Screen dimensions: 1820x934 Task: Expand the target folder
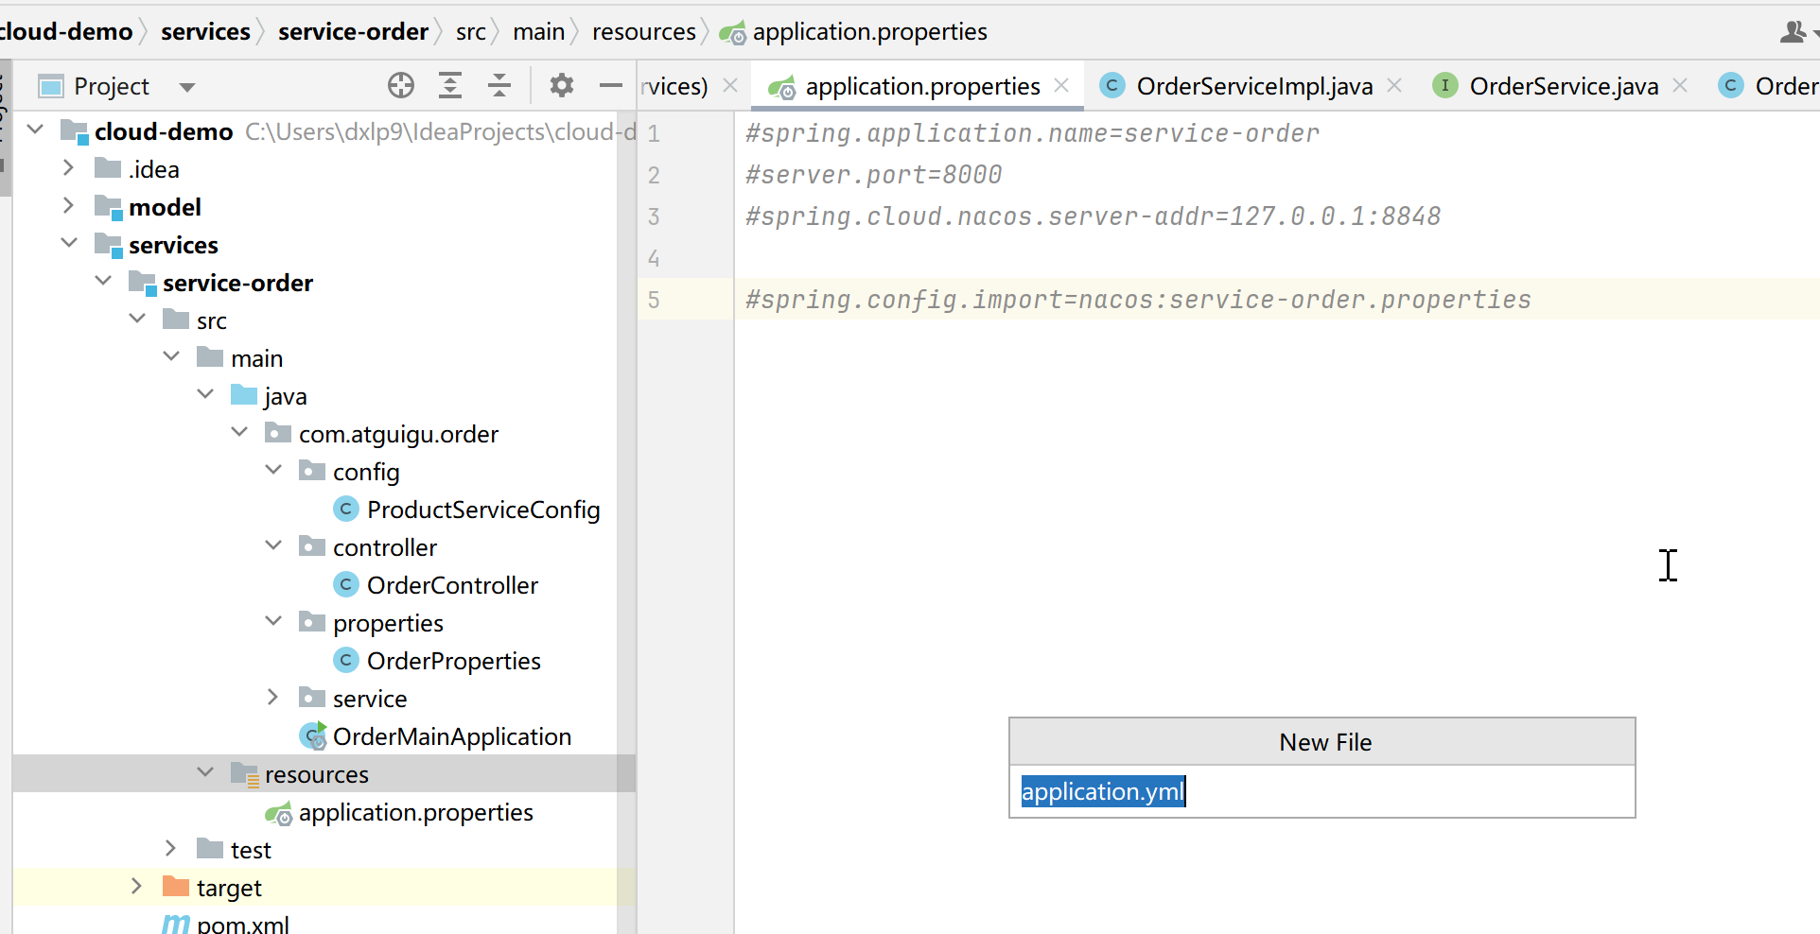pos(136,886)
